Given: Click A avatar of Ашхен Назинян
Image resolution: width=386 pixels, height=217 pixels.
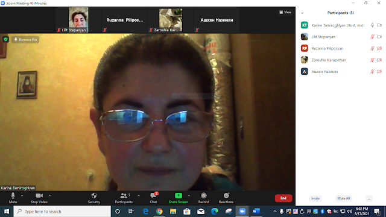Looking at the screenshot, I should tap(305, 71).
